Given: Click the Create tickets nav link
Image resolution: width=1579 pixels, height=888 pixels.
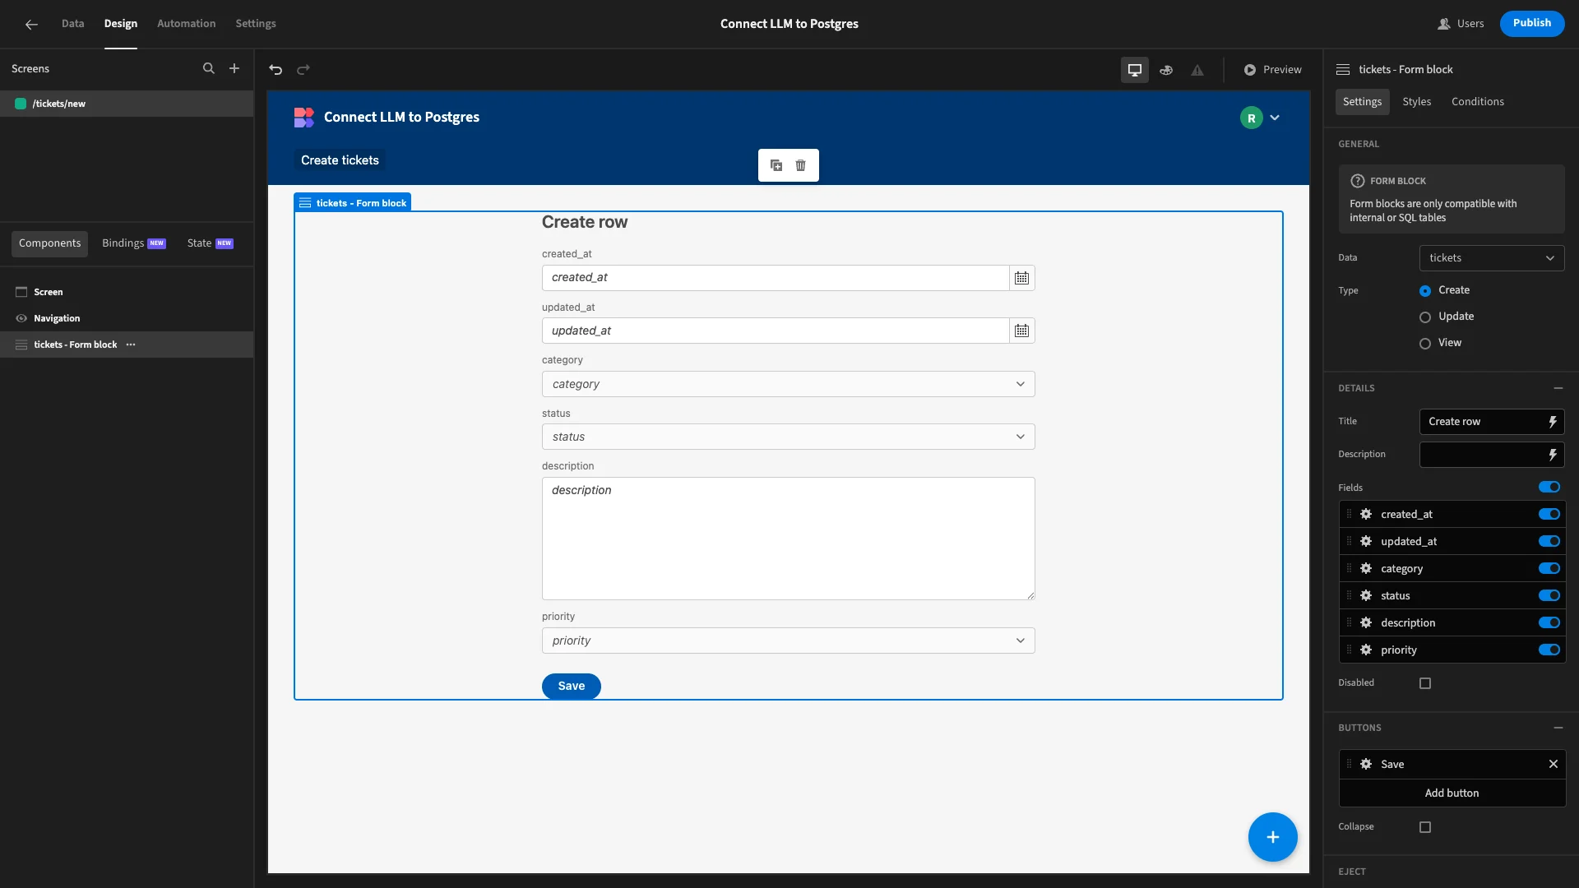Looking at the screenshot, I should [340, 160].
